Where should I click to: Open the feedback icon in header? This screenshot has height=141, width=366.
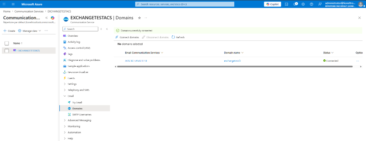[320, 4]
